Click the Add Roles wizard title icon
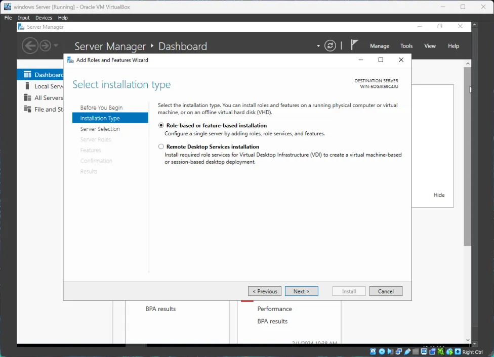The image size is (494, 357). 70,60
